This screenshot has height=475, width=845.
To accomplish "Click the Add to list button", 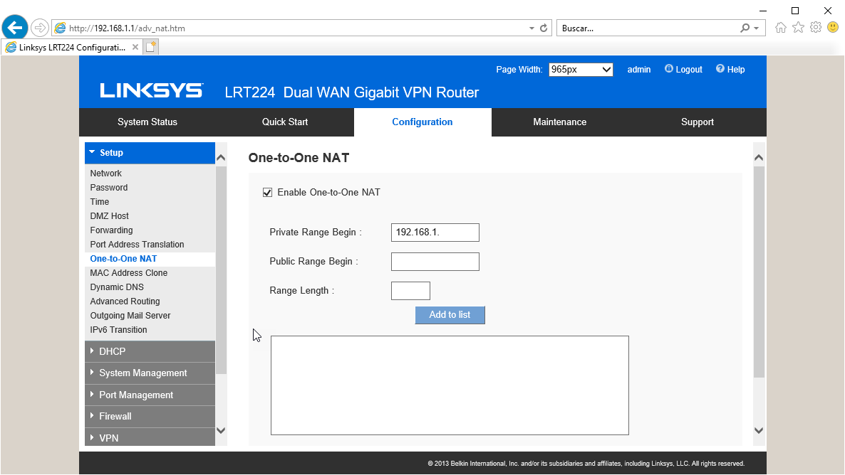I will (450, 315).
